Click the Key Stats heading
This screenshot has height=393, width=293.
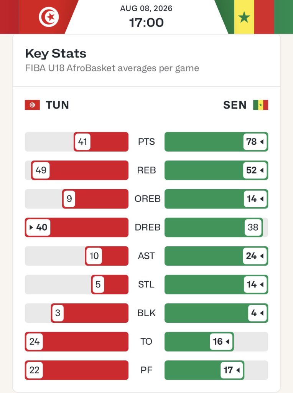[x=56, y=53]
